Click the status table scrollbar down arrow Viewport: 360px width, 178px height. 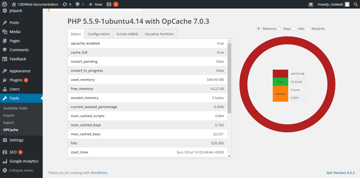229,156
